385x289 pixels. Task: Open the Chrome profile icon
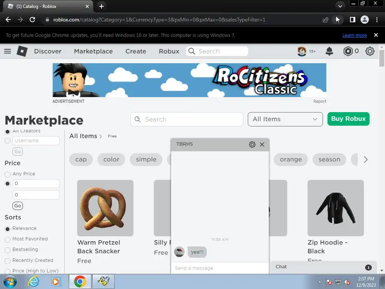[365, 20]
